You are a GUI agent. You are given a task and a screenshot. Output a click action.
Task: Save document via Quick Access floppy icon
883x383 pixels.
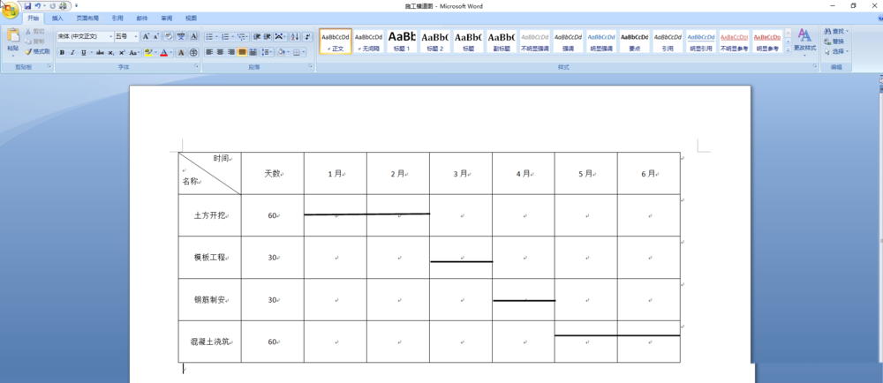27,5
